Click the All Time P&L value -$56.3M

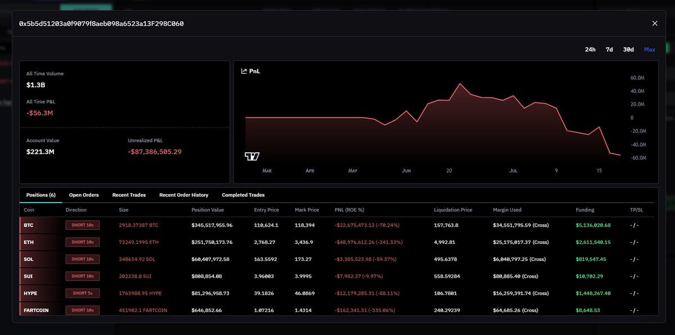pyautogui.click(x=39, y=113)
